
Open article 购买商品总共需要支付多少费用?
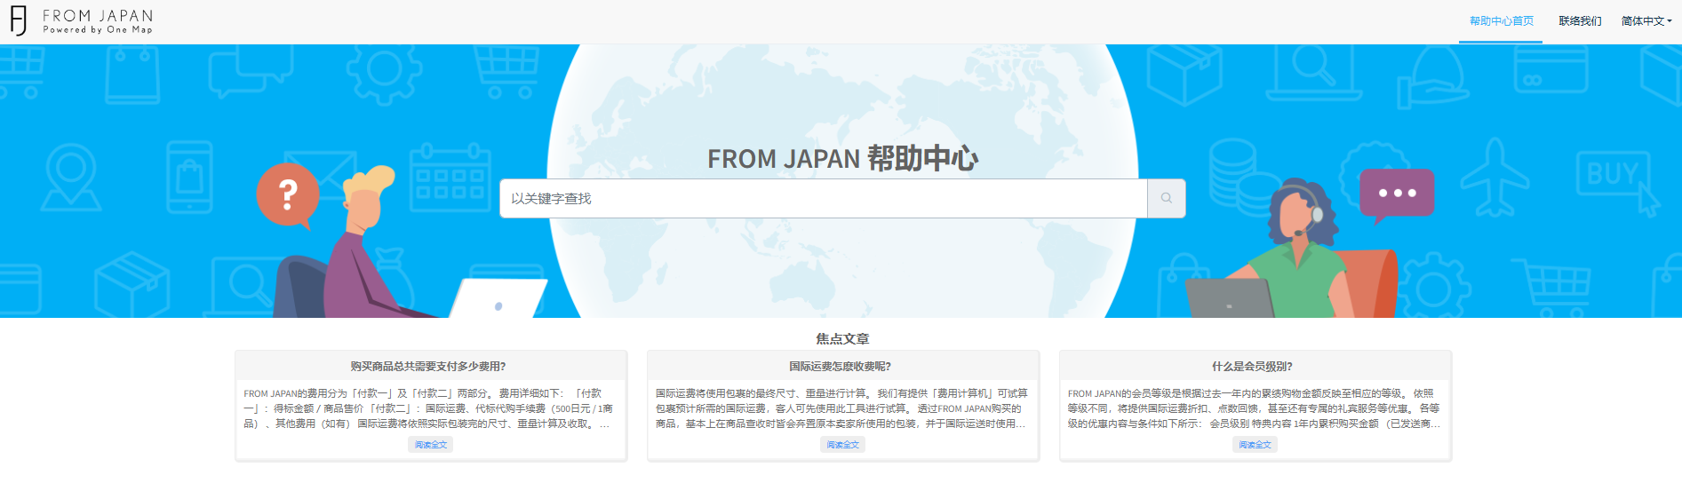click(428, 366)
